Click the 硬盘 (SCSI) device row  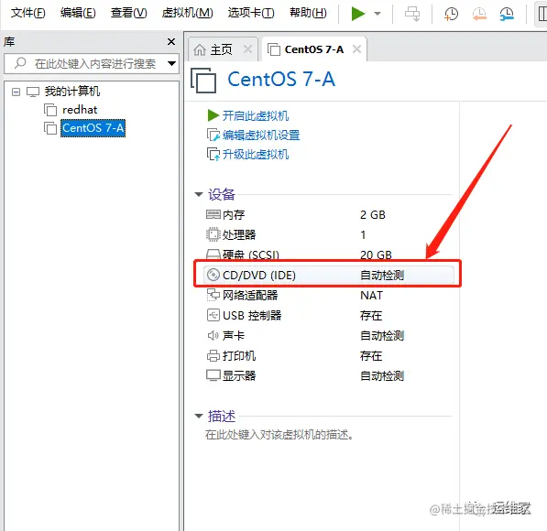329,255
